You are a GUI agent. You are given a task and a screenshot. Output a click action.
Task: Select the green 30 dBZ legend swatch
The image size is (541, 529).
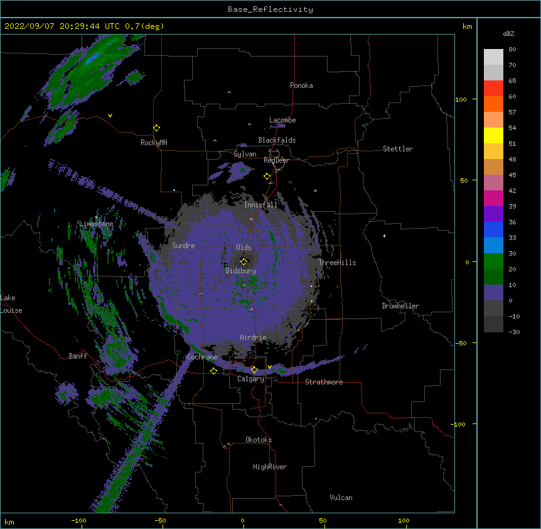(493, 261)
